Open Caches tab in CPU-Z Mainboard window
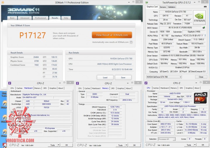The width and height of the screenshot is (210, 148). [x=20, y=88]
